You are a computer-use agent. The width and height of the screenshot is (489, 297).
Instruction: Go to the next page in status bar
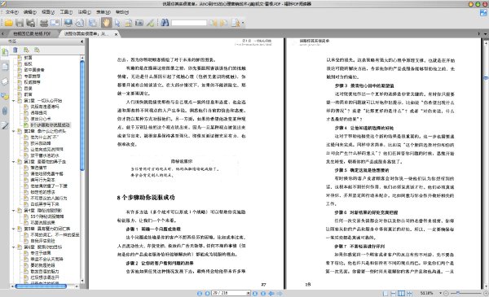tap(255, 293)
